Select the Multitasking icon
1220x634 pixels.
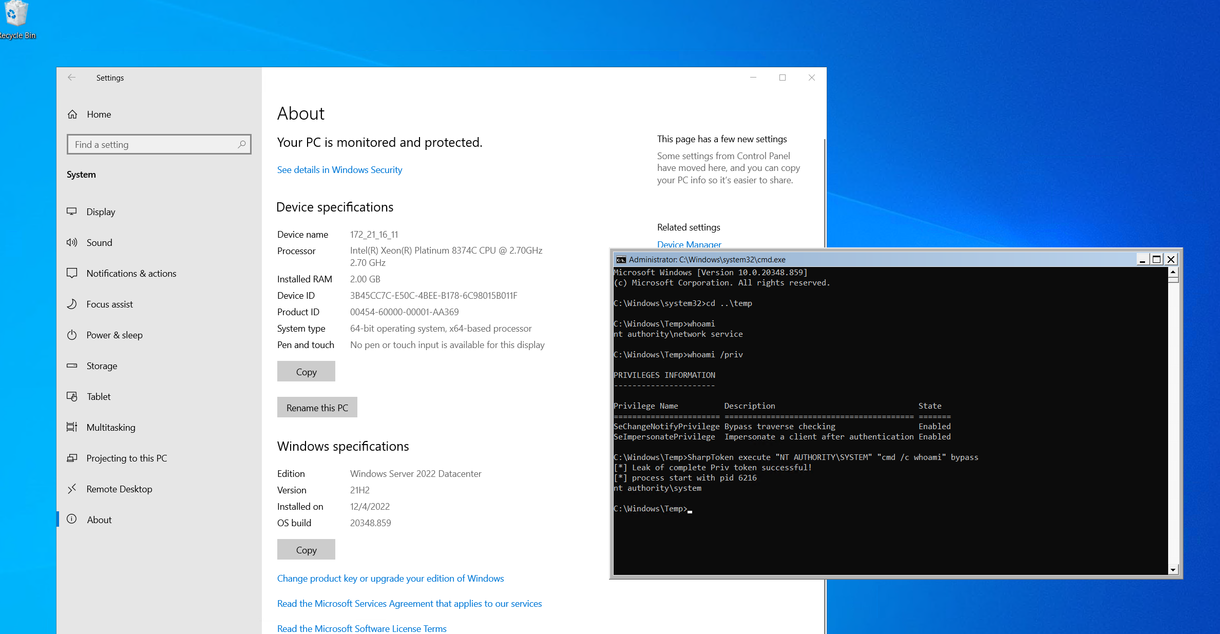72,427
